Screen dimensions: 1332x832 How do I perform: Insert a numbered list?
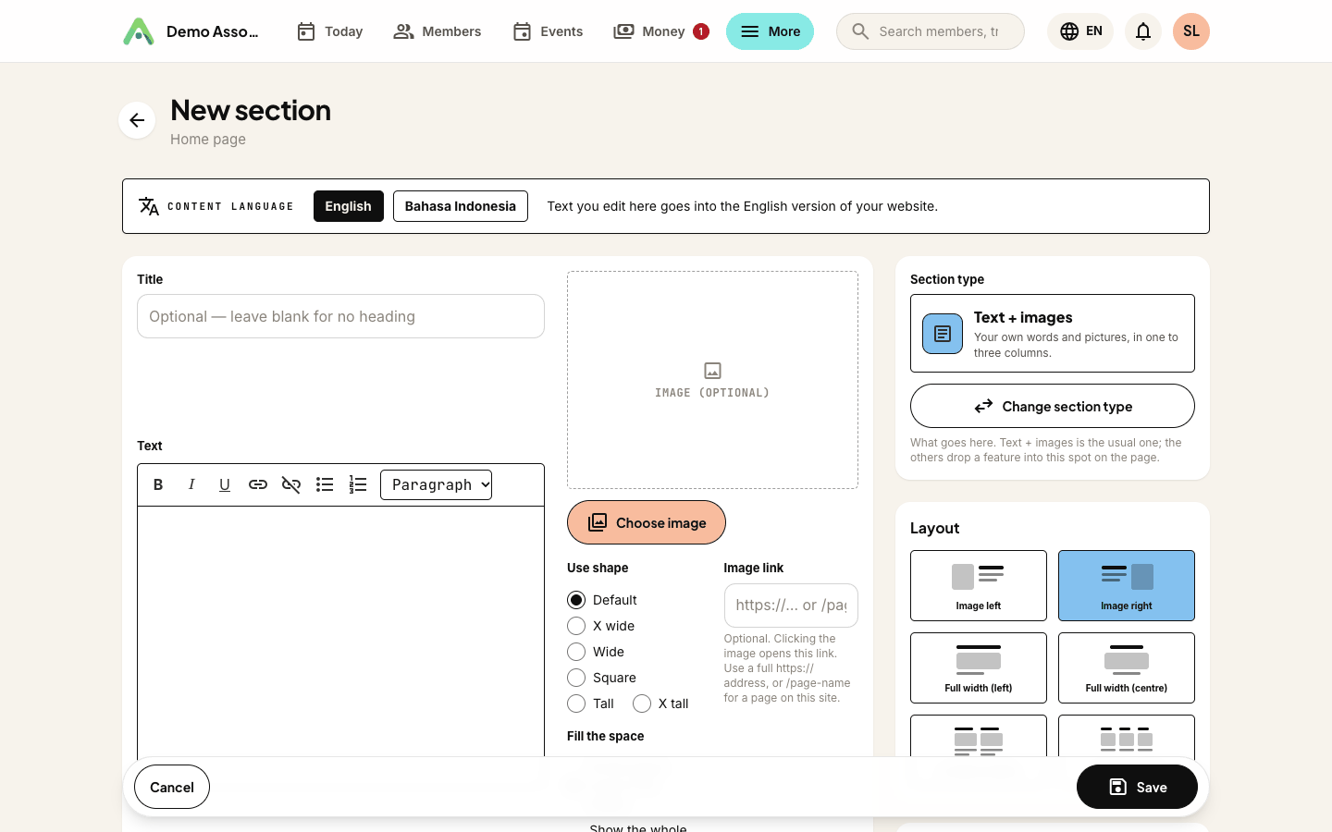click(358, 484)
